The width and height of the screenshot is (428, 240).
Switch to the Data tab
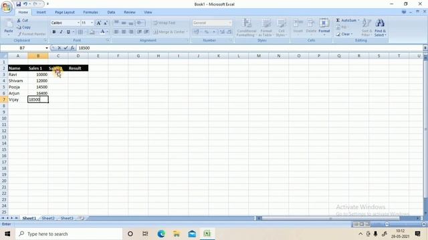(111, 12)
